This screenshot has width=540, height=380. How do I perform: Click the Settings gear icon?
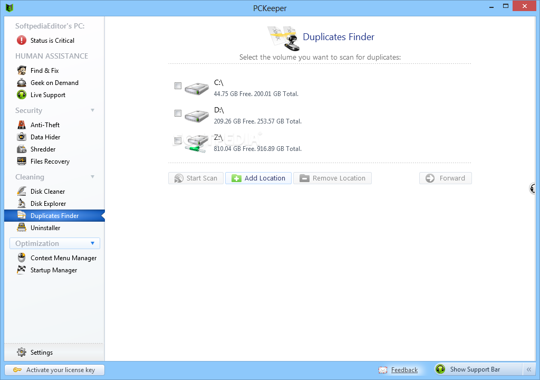21,352
